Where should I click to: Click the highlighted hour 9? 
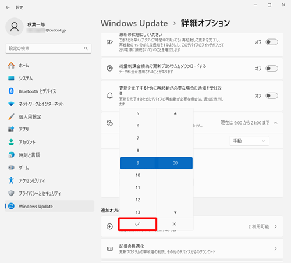[x=138, y=163]
